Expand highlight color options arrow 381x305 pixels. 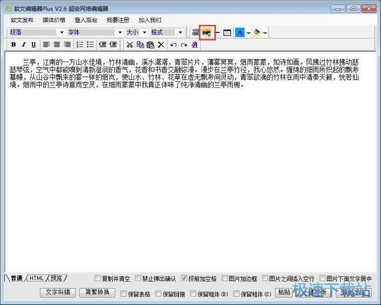(x=265, y=33)
